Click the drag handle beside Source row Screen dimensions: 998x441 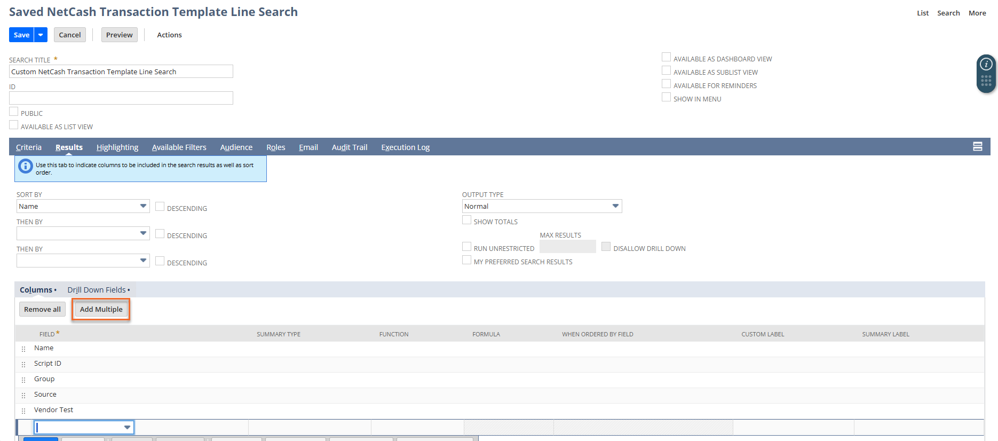click(x=23, y=396)
